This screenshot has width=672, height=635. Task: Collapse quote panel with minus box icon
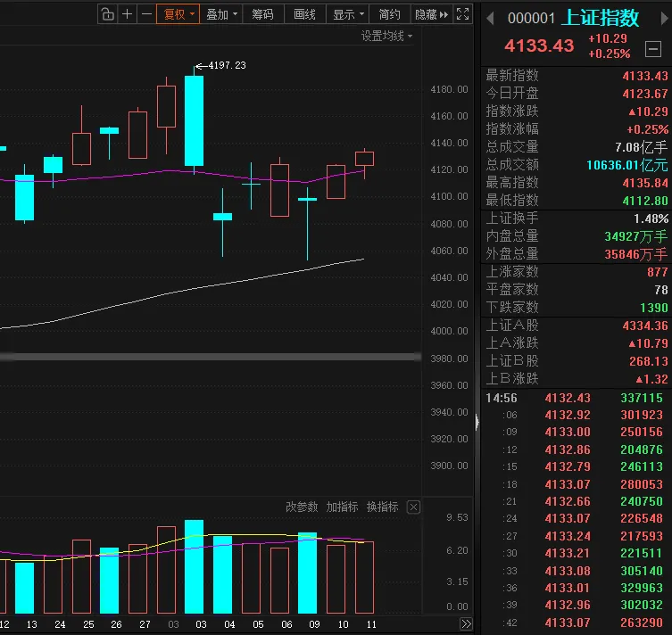pyautogui.click(x=653, y=49)
